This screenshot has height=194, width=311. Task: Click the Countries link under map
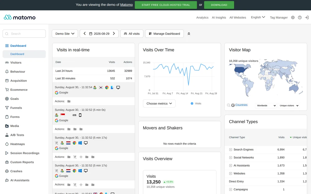click(x=241, y=105)
